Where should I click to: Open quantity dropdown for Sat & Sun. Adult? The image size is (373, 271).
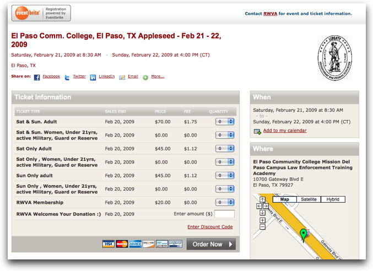tap(225, 122)
